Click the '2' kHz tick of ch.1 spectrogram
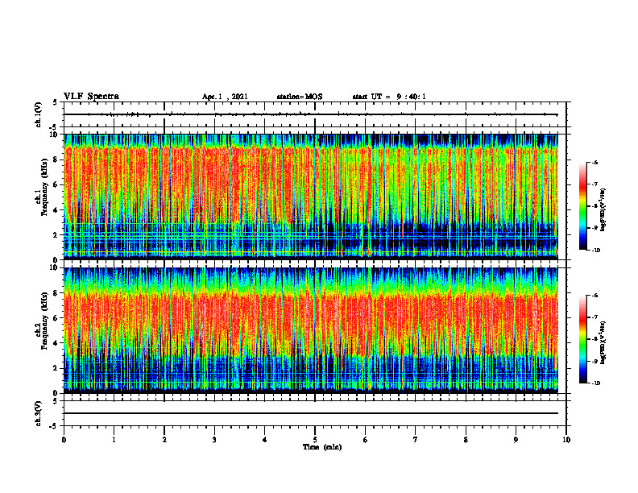 (56, 234)
